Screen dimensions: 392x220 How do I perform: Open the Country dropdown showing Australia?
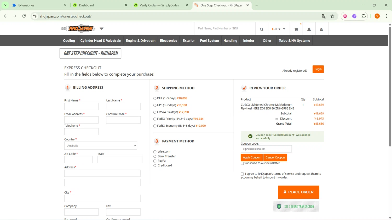[x=101, y=146]
